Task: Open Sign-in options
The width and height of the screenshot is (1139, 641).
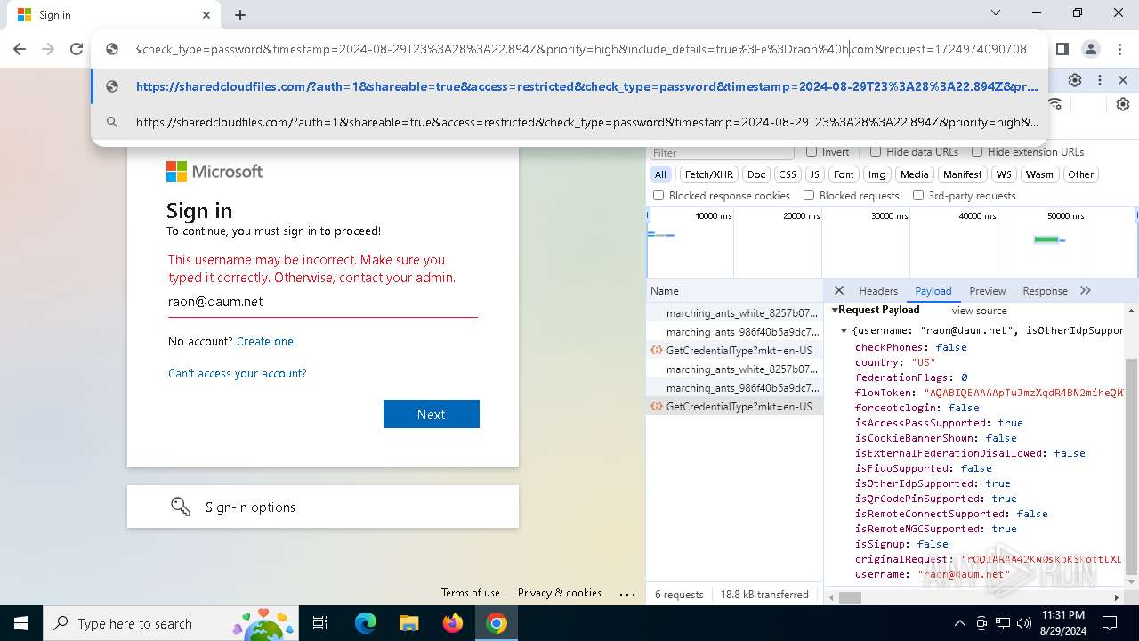Action: point(323,507)
